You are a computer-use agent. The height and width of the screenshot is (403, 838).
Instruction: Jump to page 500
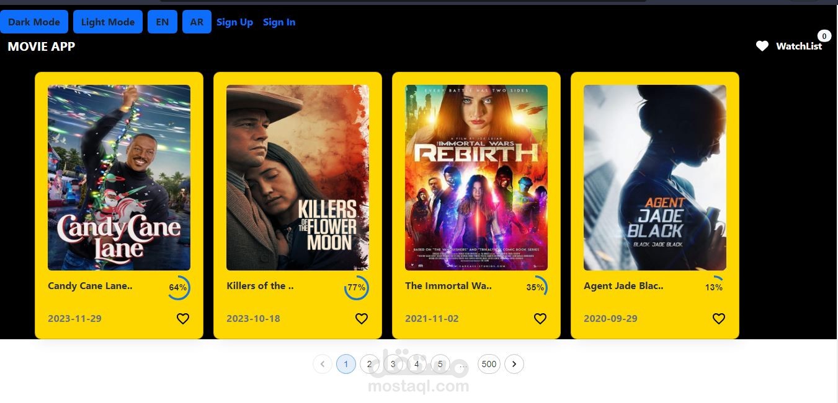(489, 364)
